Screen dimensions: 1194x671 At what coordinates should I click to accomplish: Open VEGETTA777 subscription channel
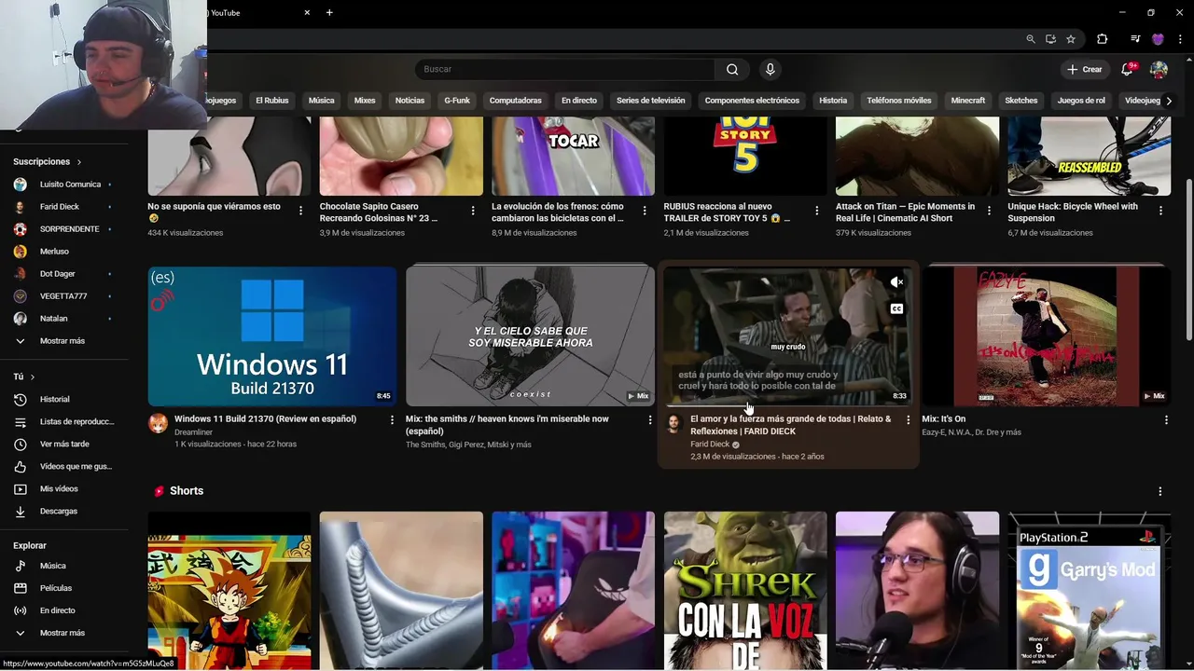(x=64, y=296)
